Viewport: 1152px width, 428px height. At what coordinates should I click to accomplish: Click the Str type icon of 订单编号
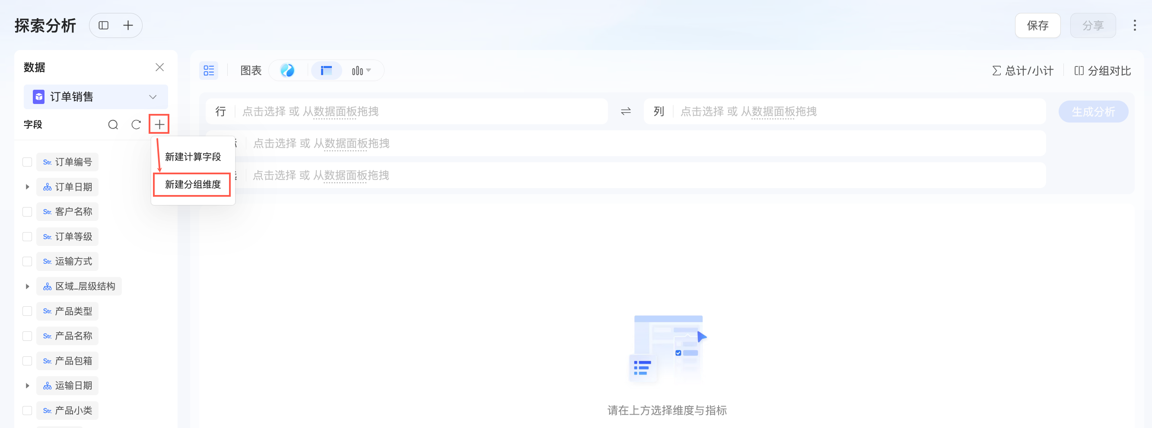tap(48, 162)
